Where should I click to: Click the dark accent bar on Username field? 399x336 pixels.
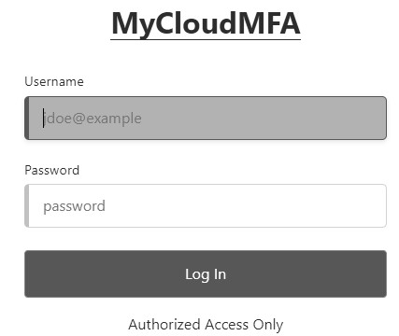(x=27, y=119)
